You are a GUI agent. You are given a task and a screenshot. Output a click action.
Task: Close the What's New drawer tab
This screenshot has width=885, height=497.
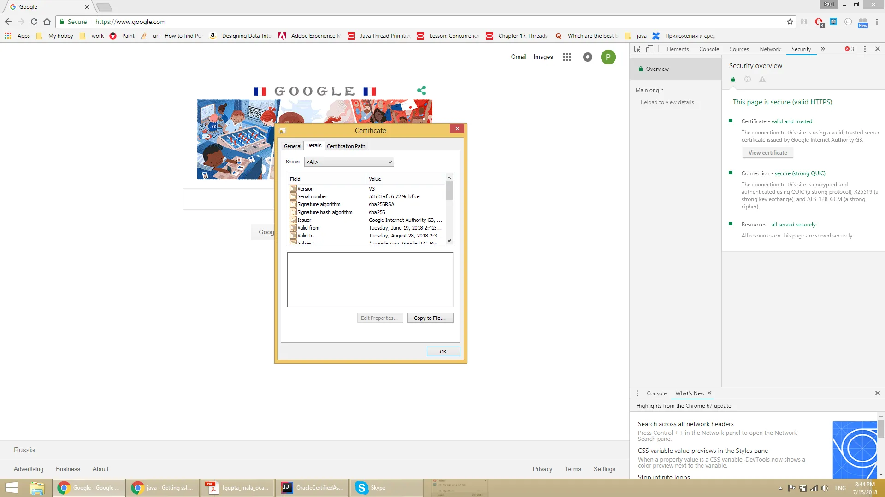coord(709,393)
